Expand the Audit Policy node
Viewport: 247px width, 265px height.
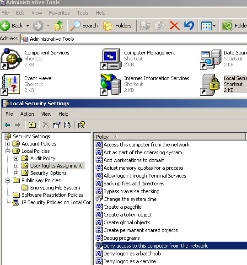[16, 158]
